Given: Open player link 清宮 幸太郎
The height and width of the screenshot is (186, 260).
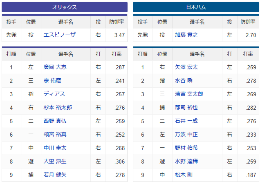Looking at the screenshot, I should (x=189, y=94).
